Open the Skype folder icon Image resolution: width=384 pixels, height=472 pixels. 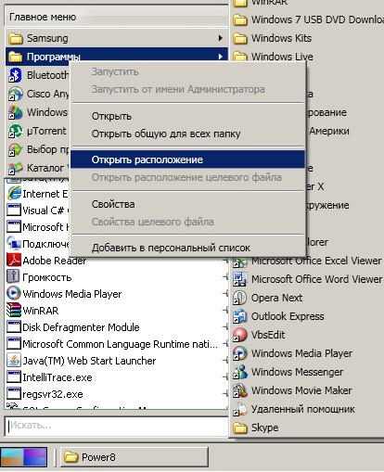tap(240, 427)
